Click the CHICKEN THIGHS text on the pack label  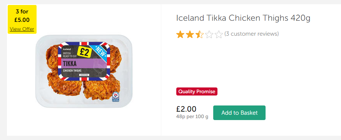[x=72, y=71]
